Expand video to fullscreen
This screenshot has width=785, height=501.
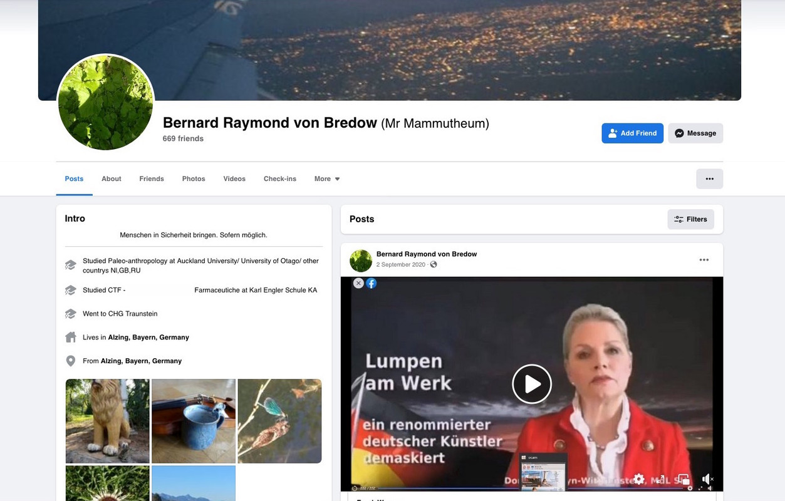[660, 479]
